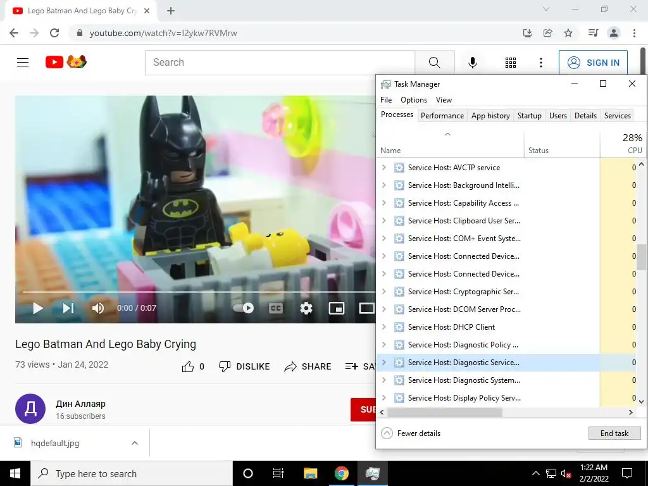This screenshot has width=648, height=486.
Task: Open File Explorer from the taskbar
Action: point(310,473)
